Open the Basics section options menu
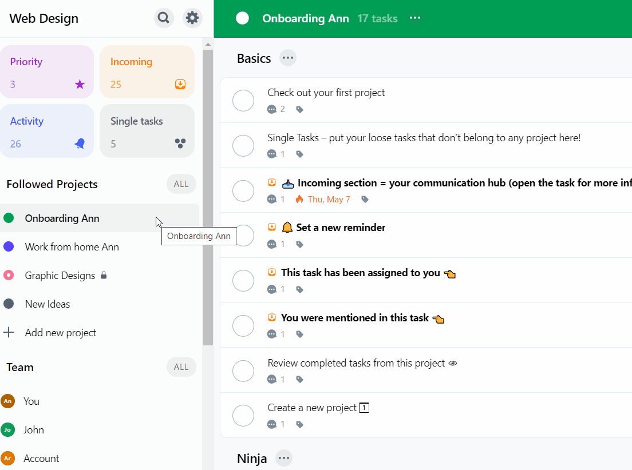 coord(288,58)
